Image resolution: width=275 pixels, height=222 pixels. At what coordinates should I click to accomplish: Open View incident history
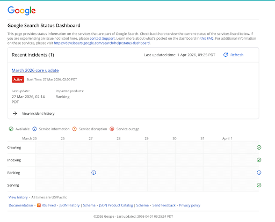click(38, 114)
